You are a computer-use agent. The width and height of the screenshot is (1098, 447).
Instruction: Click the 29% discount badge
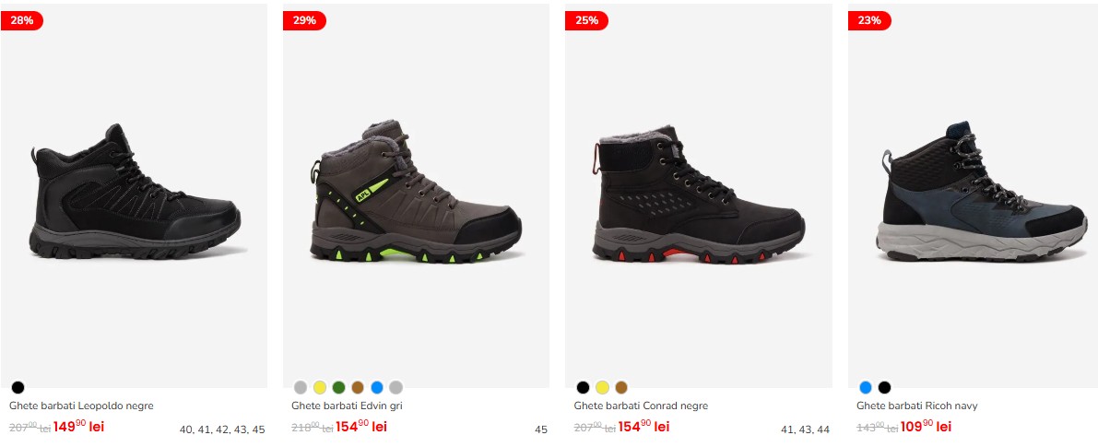click(x=304, y=20)
